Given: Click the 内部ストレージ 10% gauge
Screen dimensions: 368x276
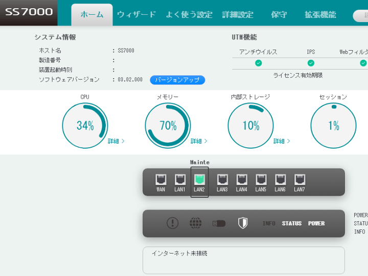Looking at the screenshot, I should tap(251, 126).
